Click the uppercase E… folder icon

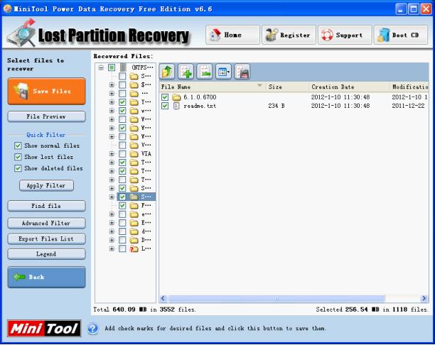pos(134,223)
